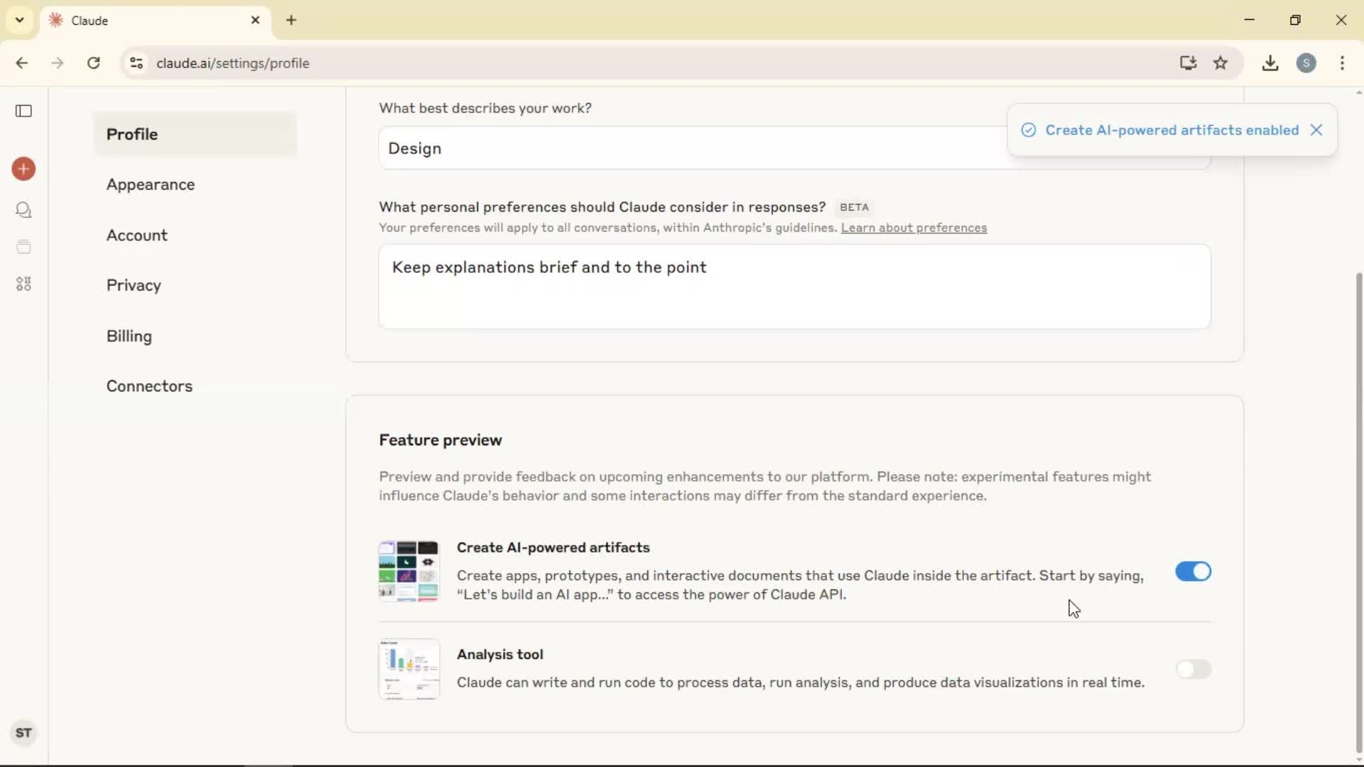Enable the Analysis tool toggle

pos(1193,669)
